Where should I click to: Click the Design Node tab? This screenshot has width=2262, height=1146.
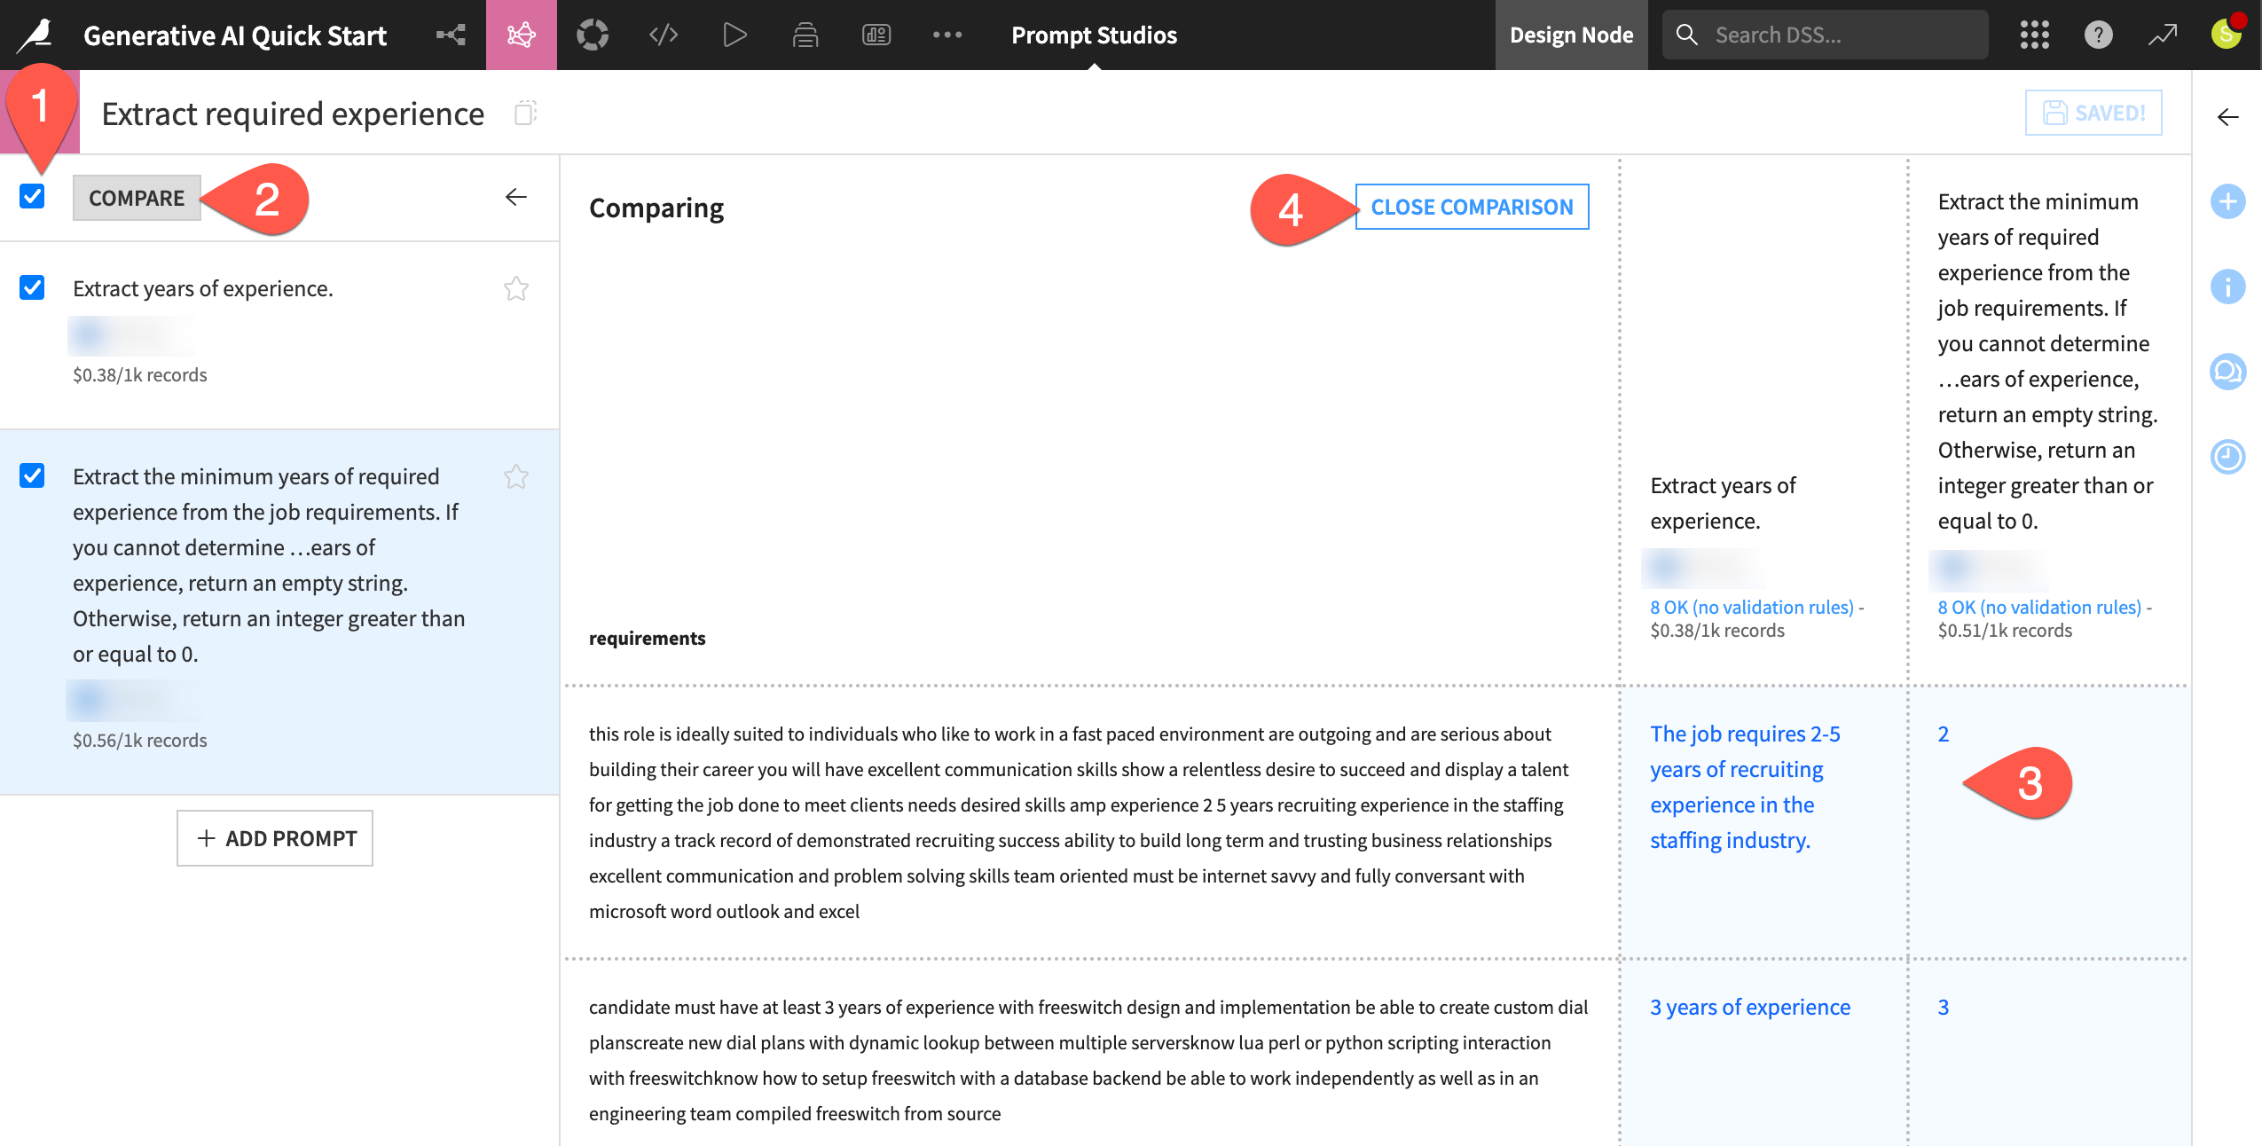click(x=1571, y=35)
